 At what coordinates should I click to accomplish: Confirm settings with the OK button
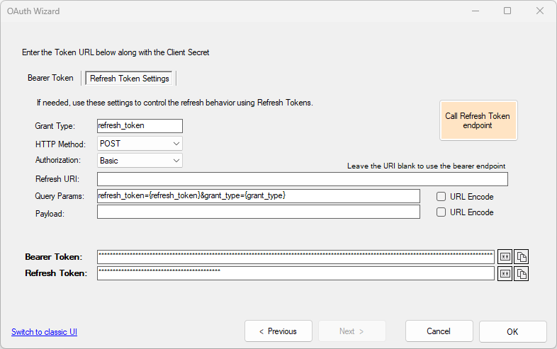pyautogui.click(x=512, y=331)
